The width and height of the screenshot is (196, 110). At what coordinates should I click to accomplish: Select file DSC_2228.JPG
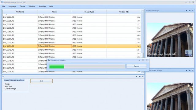tap(9, 21)
